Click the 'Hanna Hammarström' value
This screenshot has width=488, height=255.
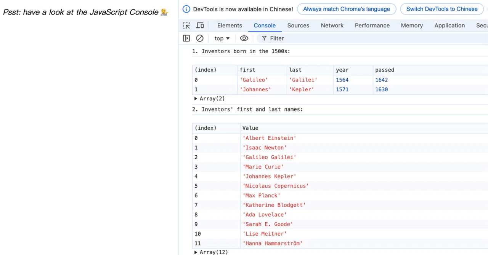click(273, 244)
